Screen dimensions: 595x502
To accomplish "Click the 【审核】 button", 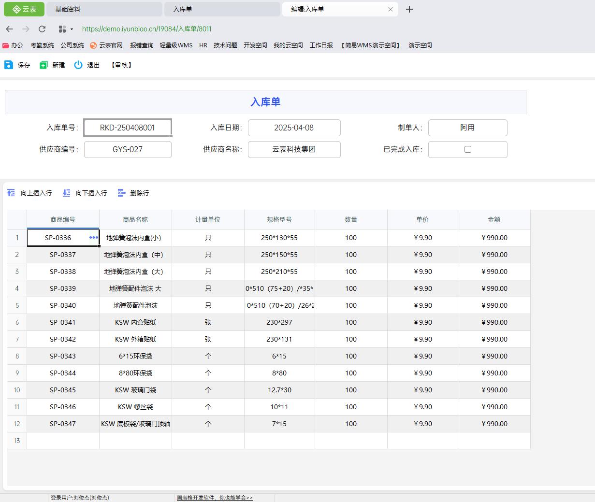I will (121, 65).
